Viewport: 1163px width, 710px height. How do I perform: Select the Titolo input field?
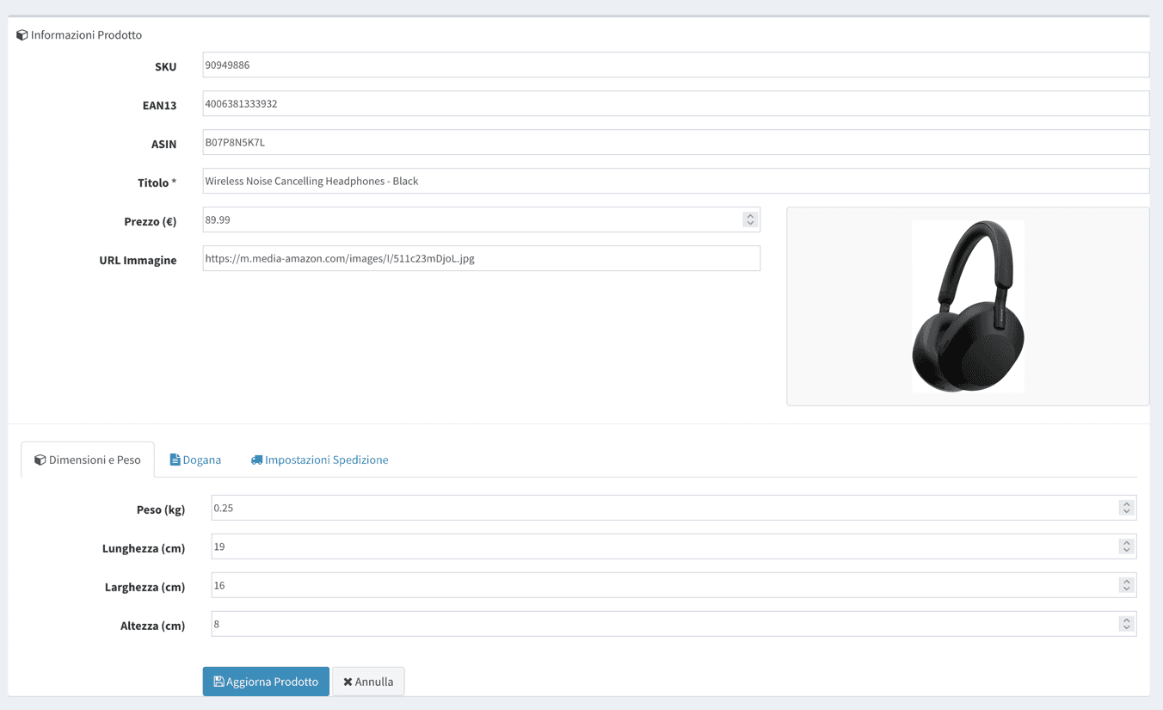pos(675,182)
